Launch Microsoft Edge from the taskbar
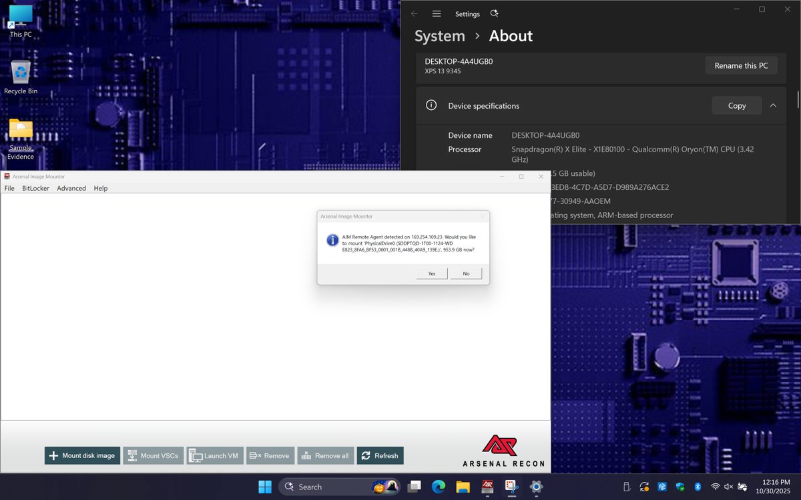The width and height of the screenshot is (801, 500). pyautogui.click(x=439, y=487)
